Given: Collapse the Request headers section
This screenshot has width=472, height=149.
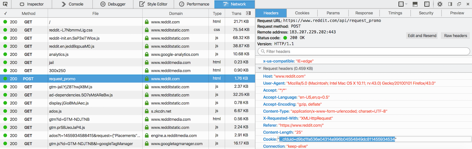Looking at the screenshot, I should pyautogui.click(x=260, y=69).
